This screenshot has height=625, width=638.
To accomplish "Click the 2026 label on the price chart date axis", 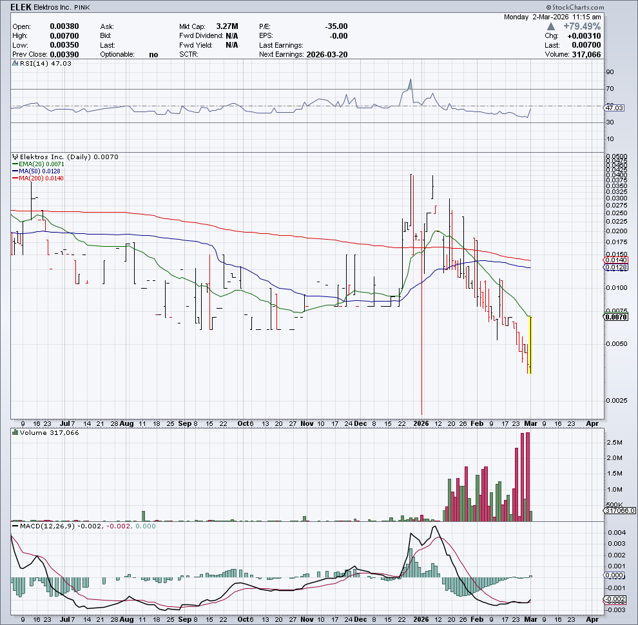I will (421, 423).
